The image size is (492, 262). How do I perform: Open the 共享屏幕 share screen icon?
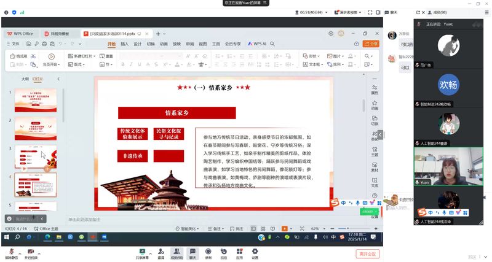click(x=142, y=252)
